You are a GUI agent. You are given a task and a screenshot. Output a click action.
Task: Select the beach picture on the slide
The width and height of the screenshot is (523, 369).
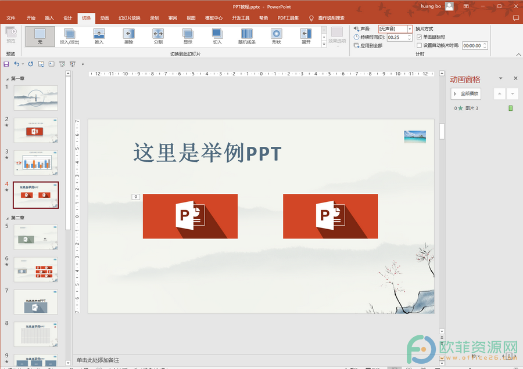(x=415, y=136)
